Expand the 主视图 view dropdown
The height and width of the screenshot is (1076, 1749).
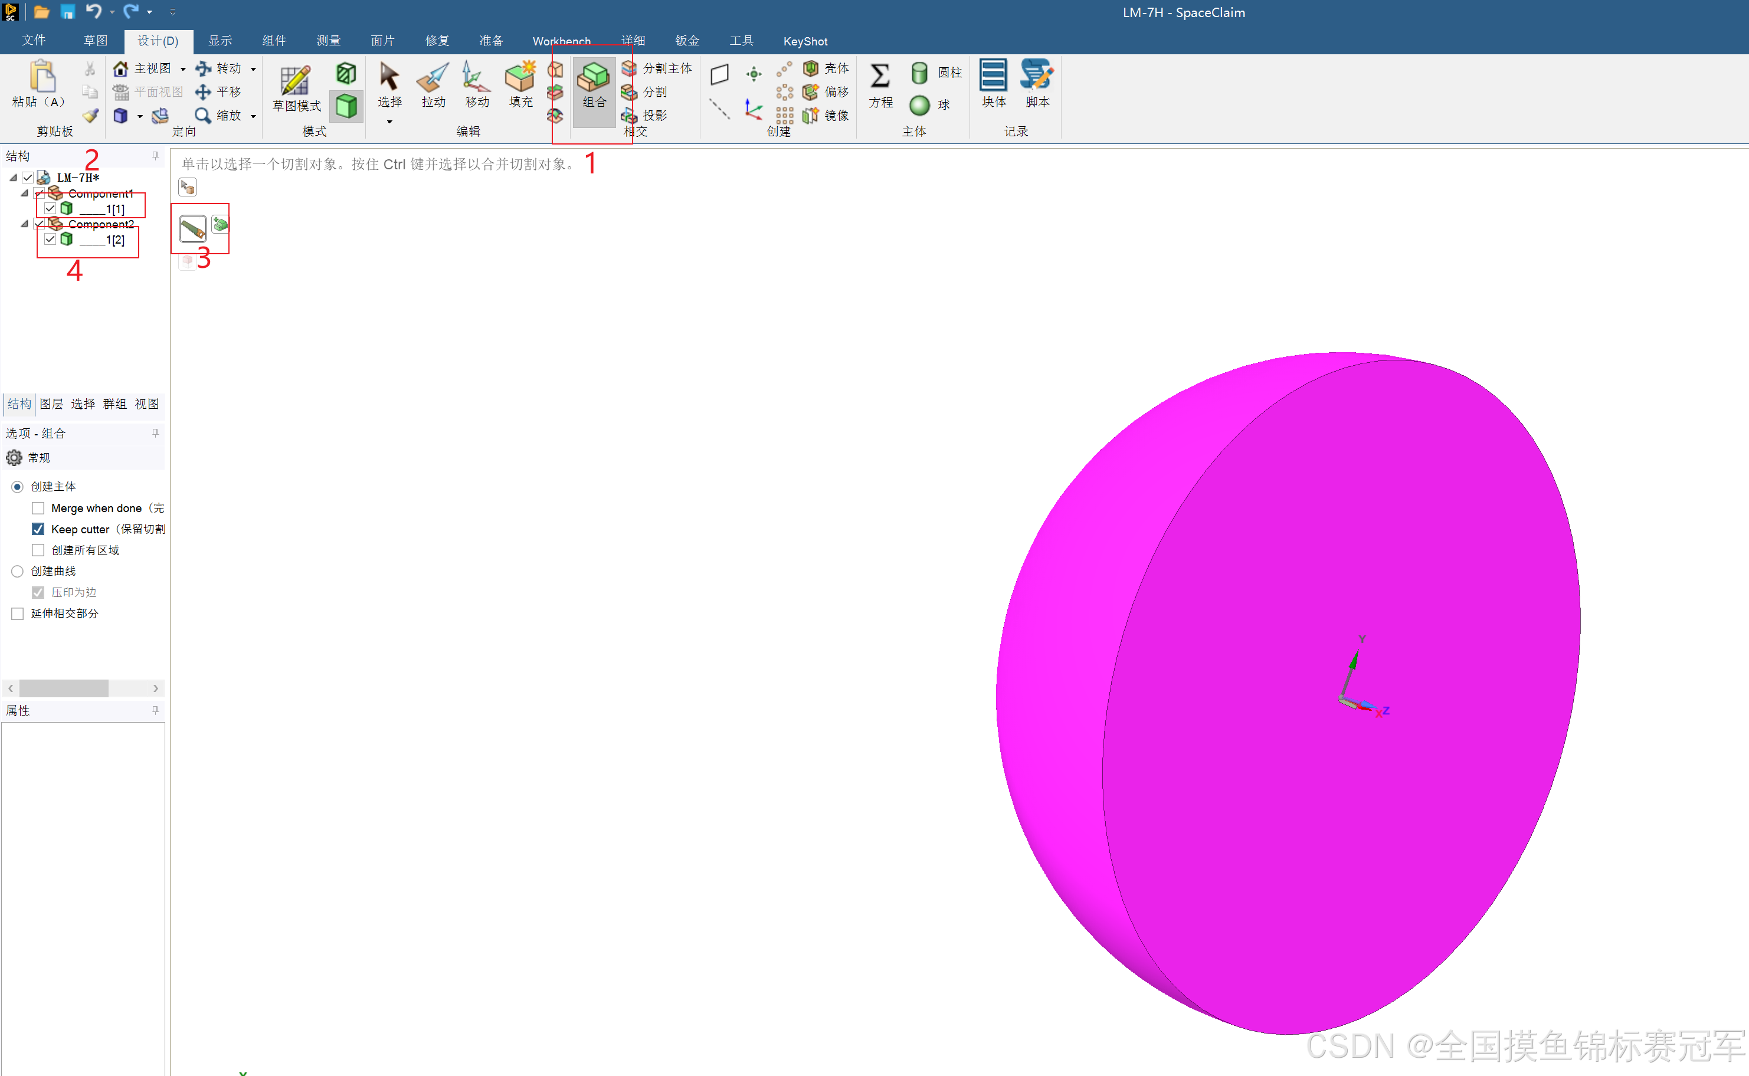[x=183, y=69]
